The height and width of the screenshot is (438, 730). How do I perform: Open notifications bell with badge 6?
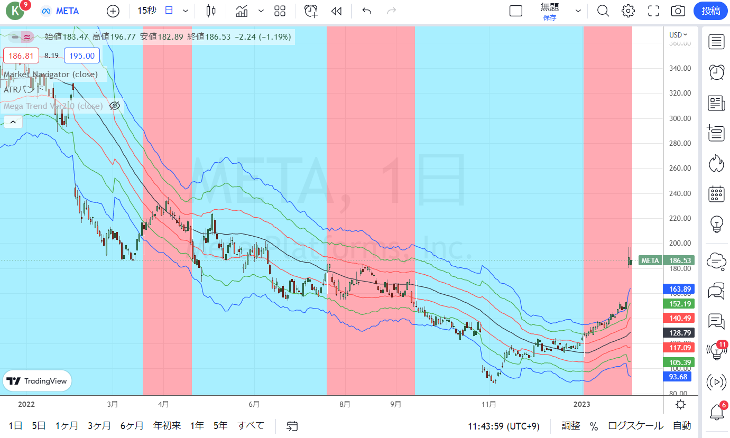[x=716, y=412]
